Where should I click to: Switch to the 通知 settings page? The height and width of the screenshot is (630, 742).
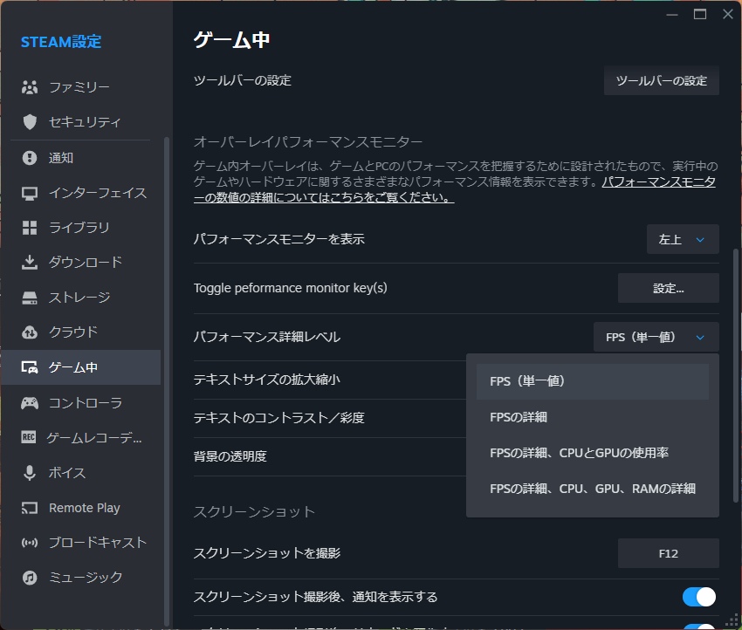click(x=81, y=157)
